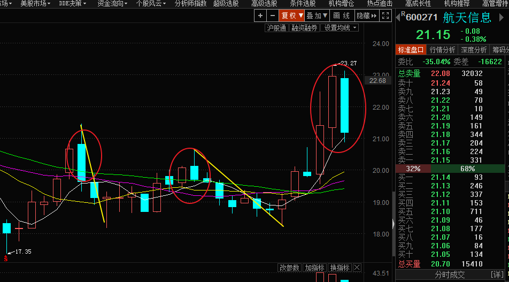Image resolution: width=509 pixels, height=282 pixels.
Task: Select the 卖一 price 21.15 row
Action: [x=450, y=160]
